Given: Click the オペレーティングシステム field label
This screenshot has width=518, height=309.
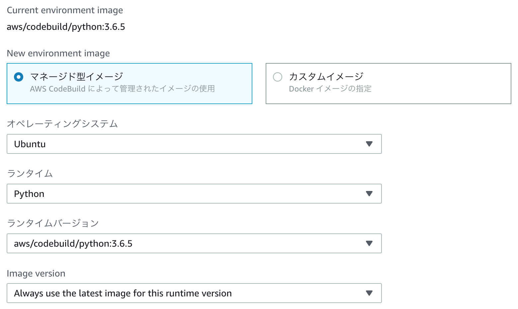Looking at the screenshot, I should point(62,124).
